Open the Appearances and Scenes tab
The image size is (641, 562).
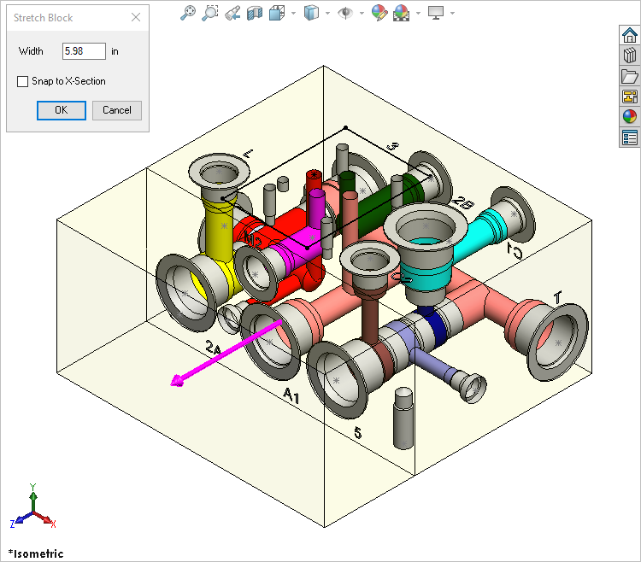pyautogui.click(x=630, y=117)
